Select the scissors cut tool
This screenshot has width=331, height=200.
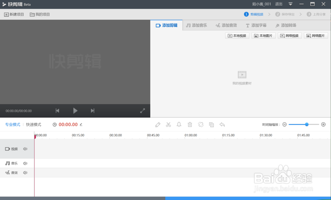coord(168,124)
